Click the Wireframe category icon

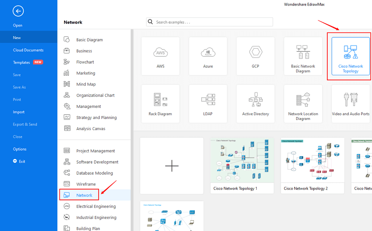click(66, 184)
